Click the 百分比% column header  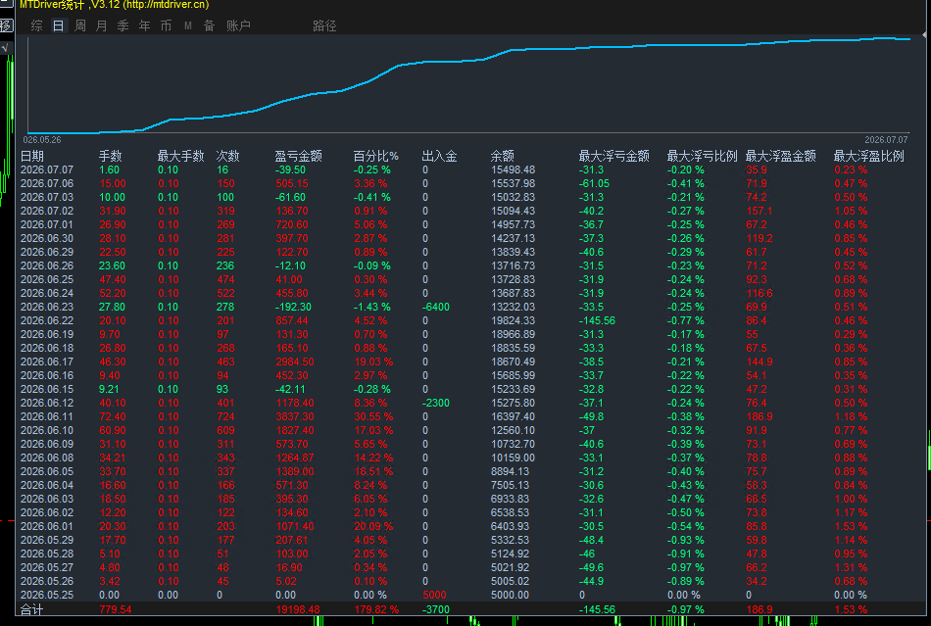[376, 156]
